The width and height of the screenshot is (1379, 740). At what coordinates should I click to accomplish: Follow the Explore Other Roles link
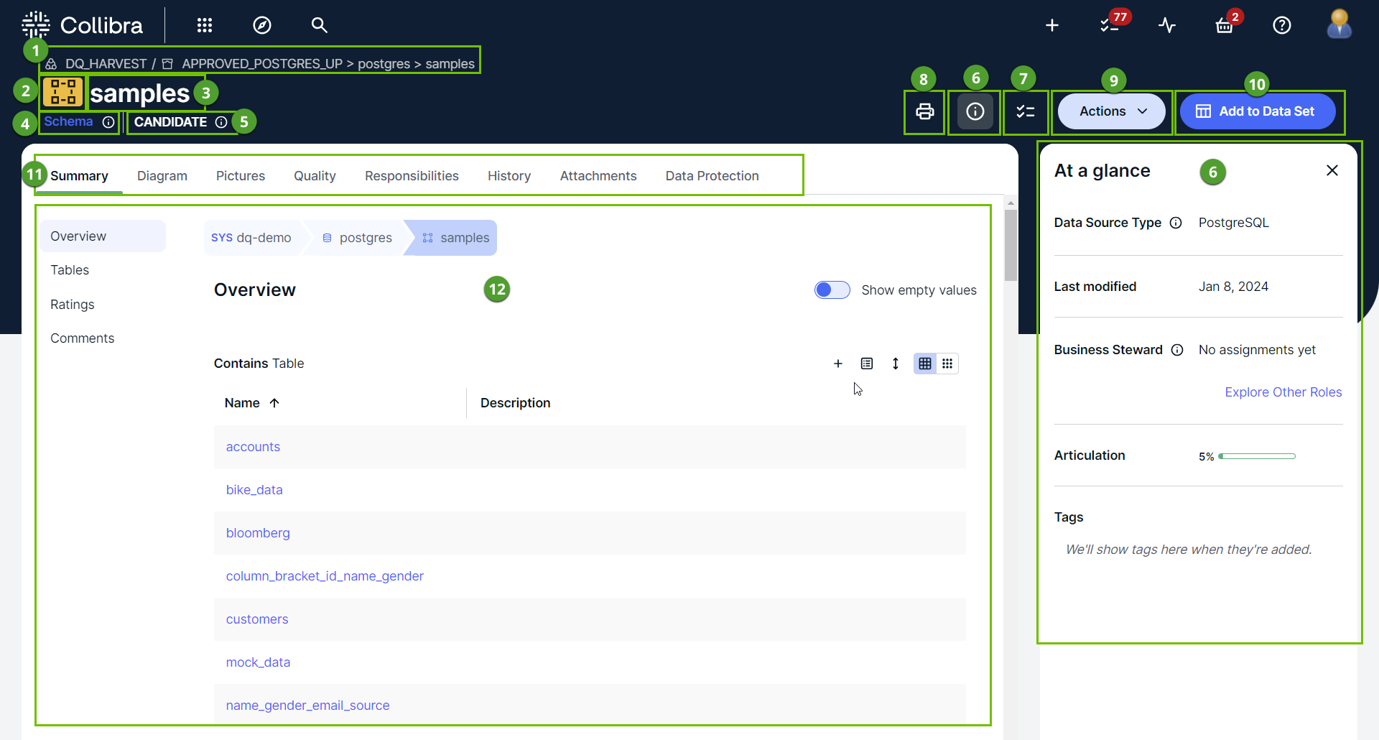coord(1283,392)
